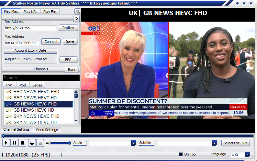Open the help question mark button

[76, 19]
